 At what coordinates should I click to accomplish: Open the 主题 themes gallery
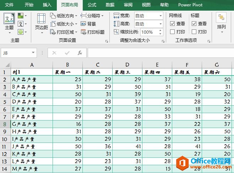pyautogui.click(x=9, y=21)
